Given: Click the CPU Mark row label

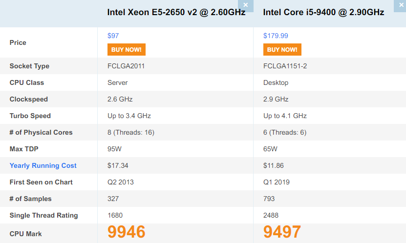Looking at the screenshot, I should point(25,234).
